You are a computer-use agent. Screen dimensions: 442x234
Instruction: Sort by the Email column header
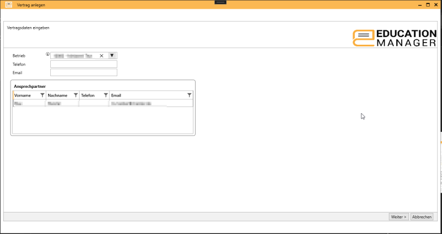click(144, 95)
